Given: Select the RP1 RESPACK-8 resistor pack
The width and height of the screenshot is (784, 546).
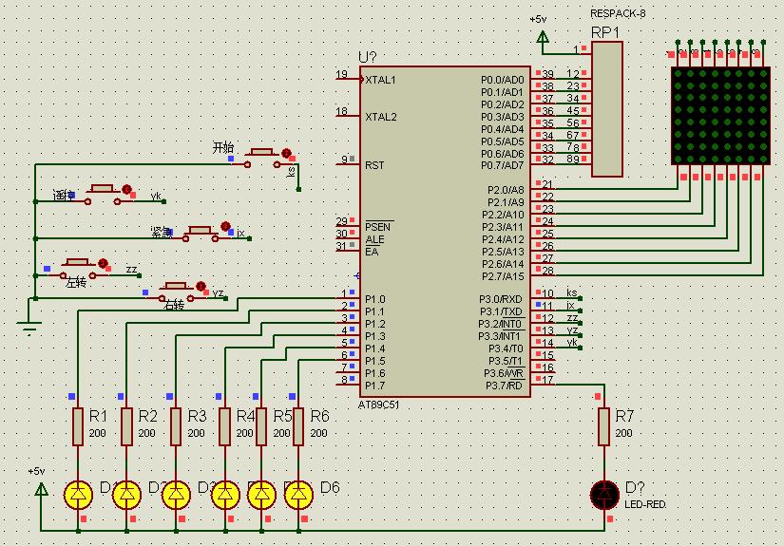Looking at the screenshot, I should [606, 109].
